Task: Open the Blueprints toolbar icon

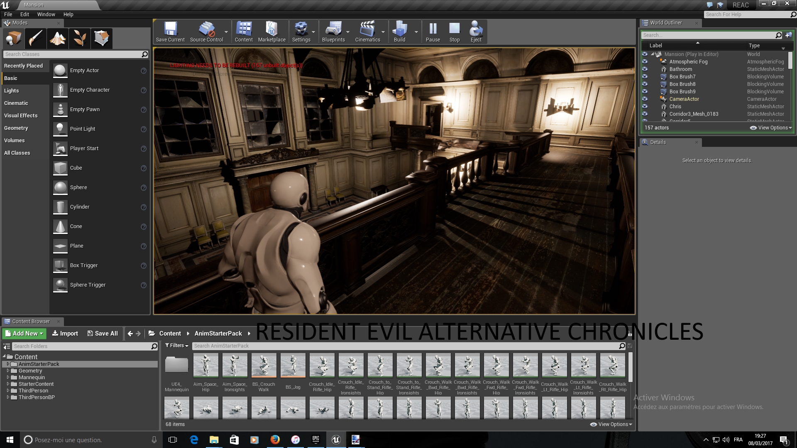Action: pyautogui.click(x=333, y=32)
